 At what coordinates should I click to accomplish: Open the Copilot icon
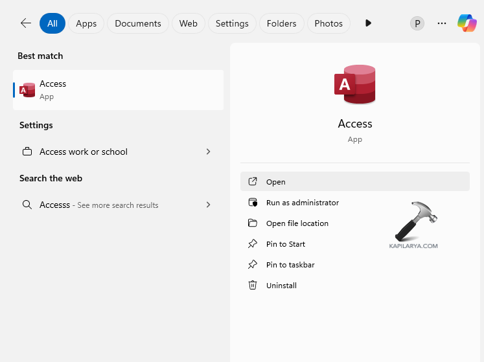pyautogui.click(x=467, y=23)
